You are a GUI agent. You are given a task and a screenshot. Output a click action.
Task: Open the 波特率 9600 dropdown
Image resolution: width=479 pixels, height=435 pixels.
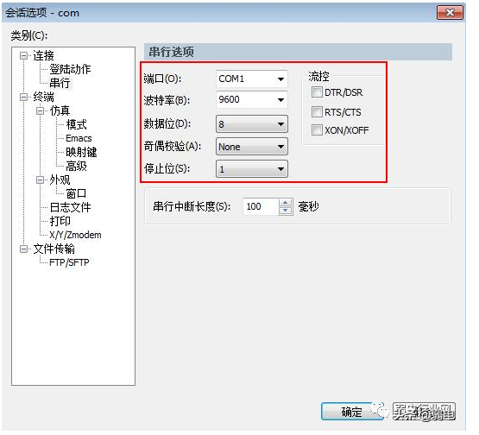click(x=252, y=99)
